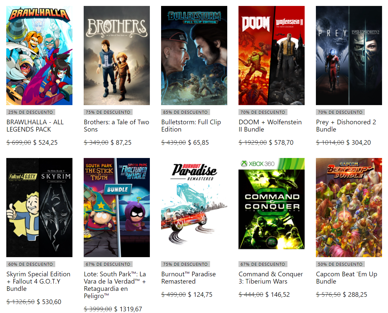
Task: Select the Prey and Dishonored 2 cover
Action: coord(349,56)
